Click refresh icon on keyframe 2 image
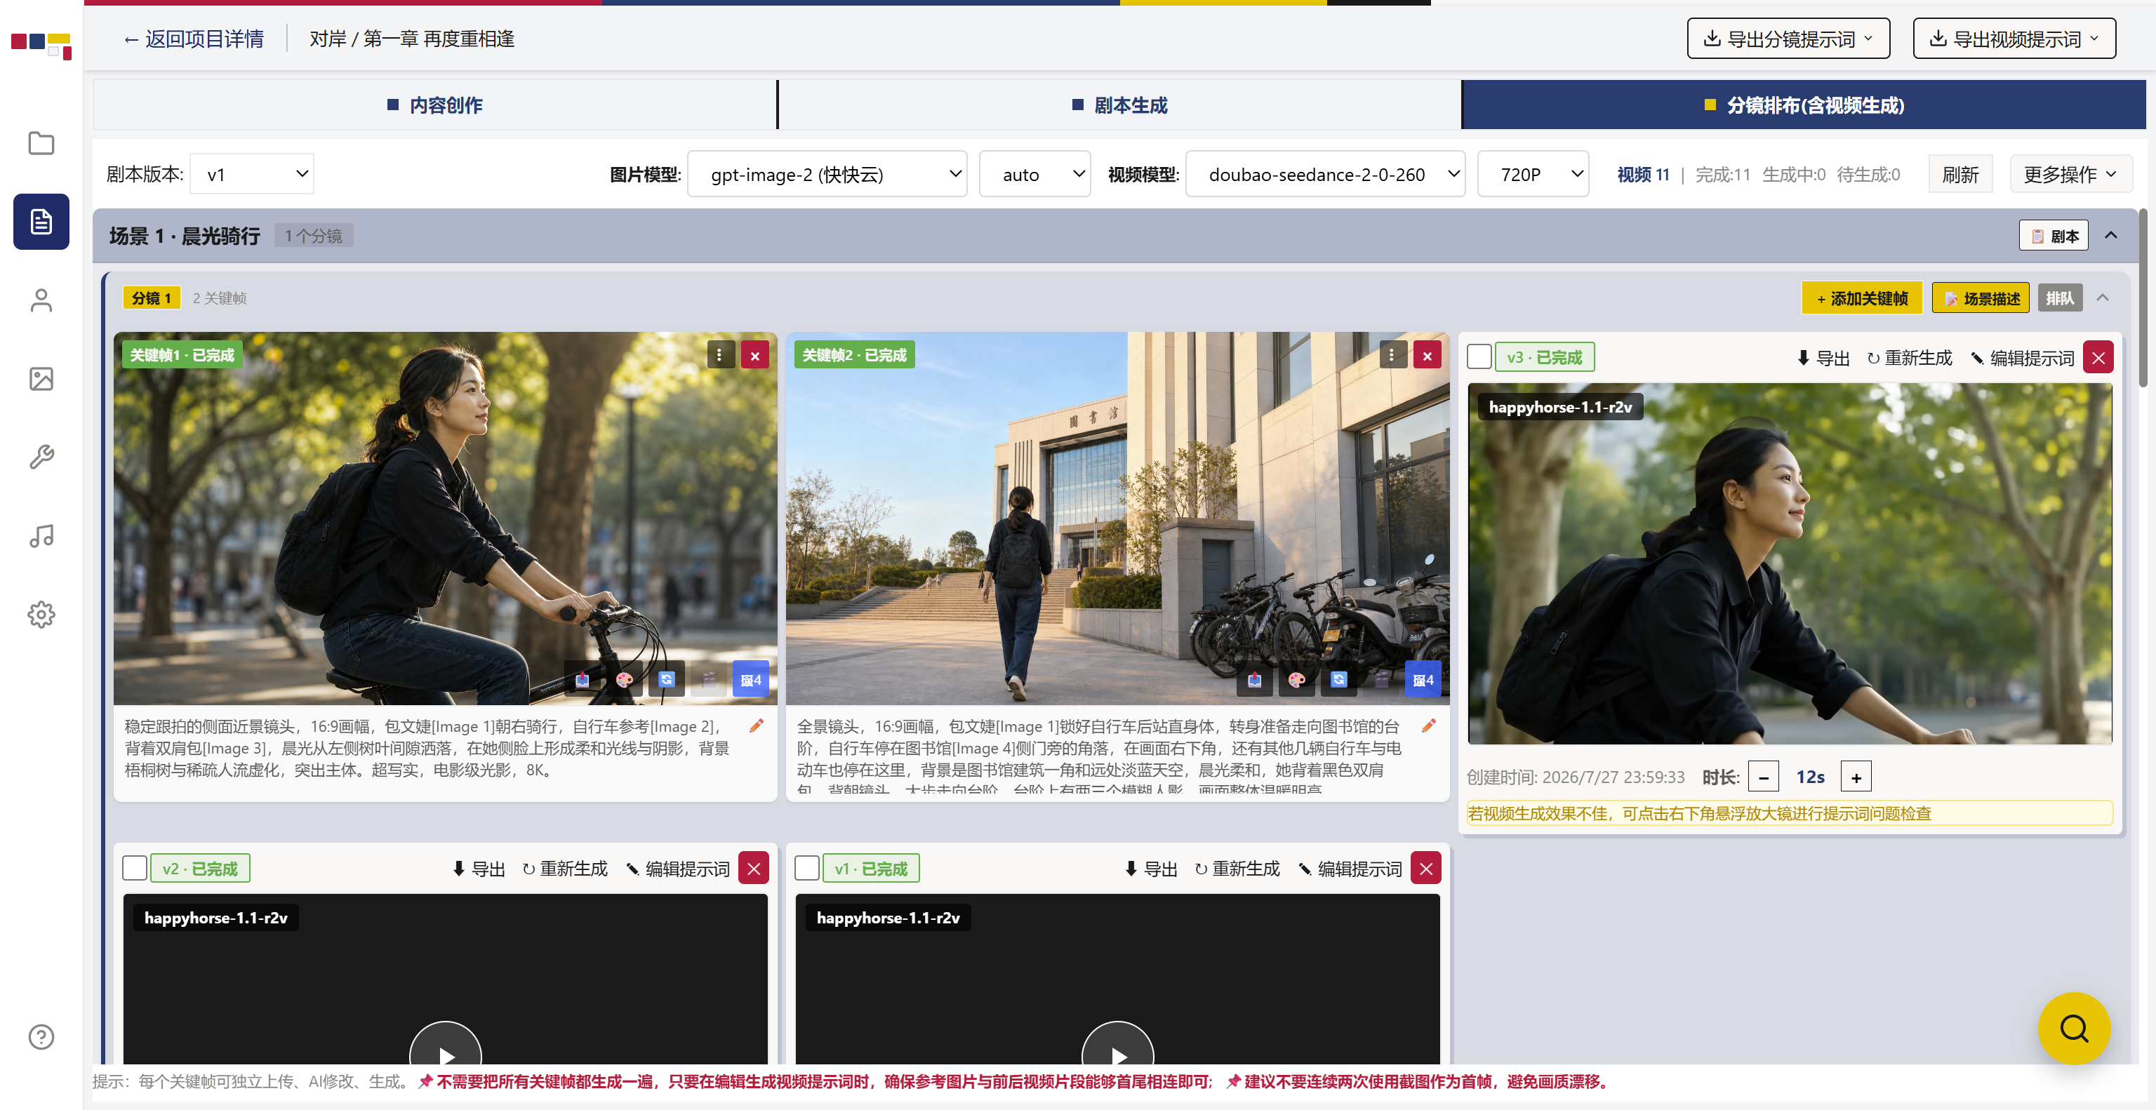Screen dimensions: 2156x1110 coord(1339,679)
